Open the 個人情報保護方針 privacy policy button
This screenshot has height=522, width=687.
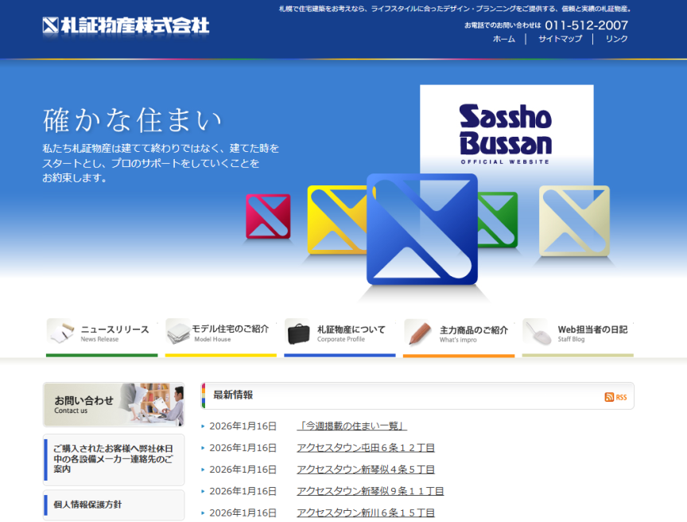[114, 504]
